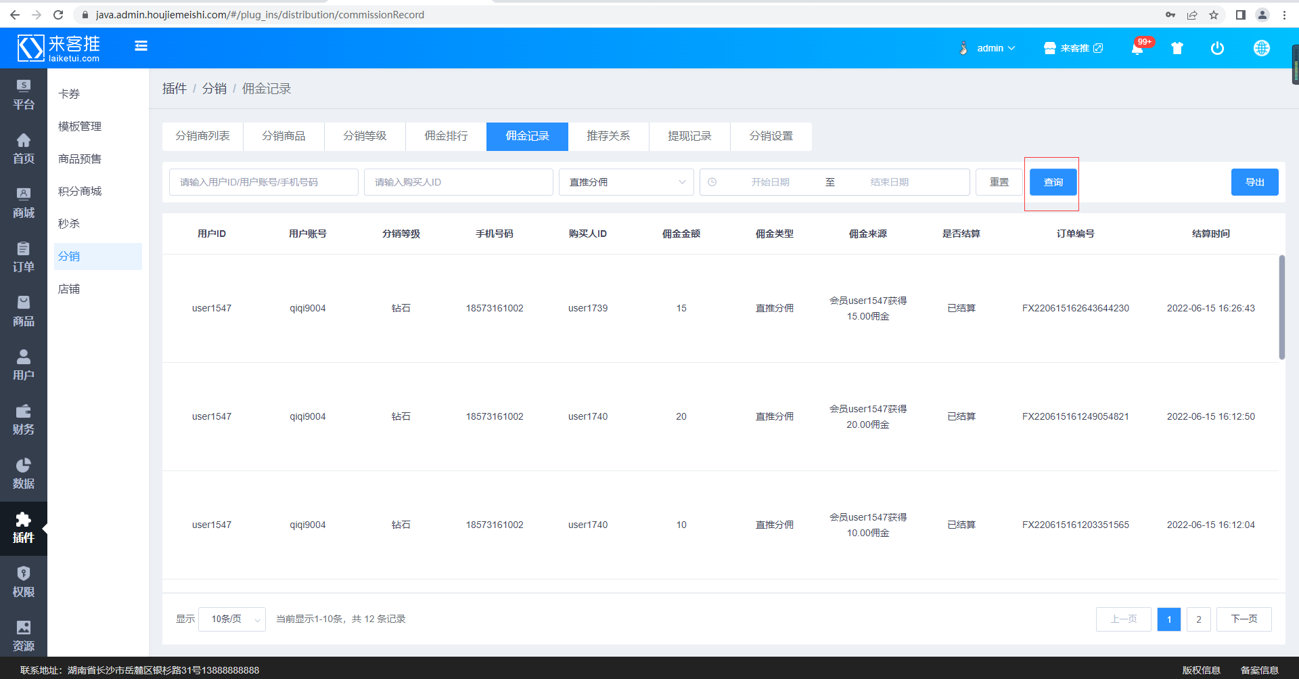
Task: Click 插件 in breadcrumb
Action: pos(175,89)
